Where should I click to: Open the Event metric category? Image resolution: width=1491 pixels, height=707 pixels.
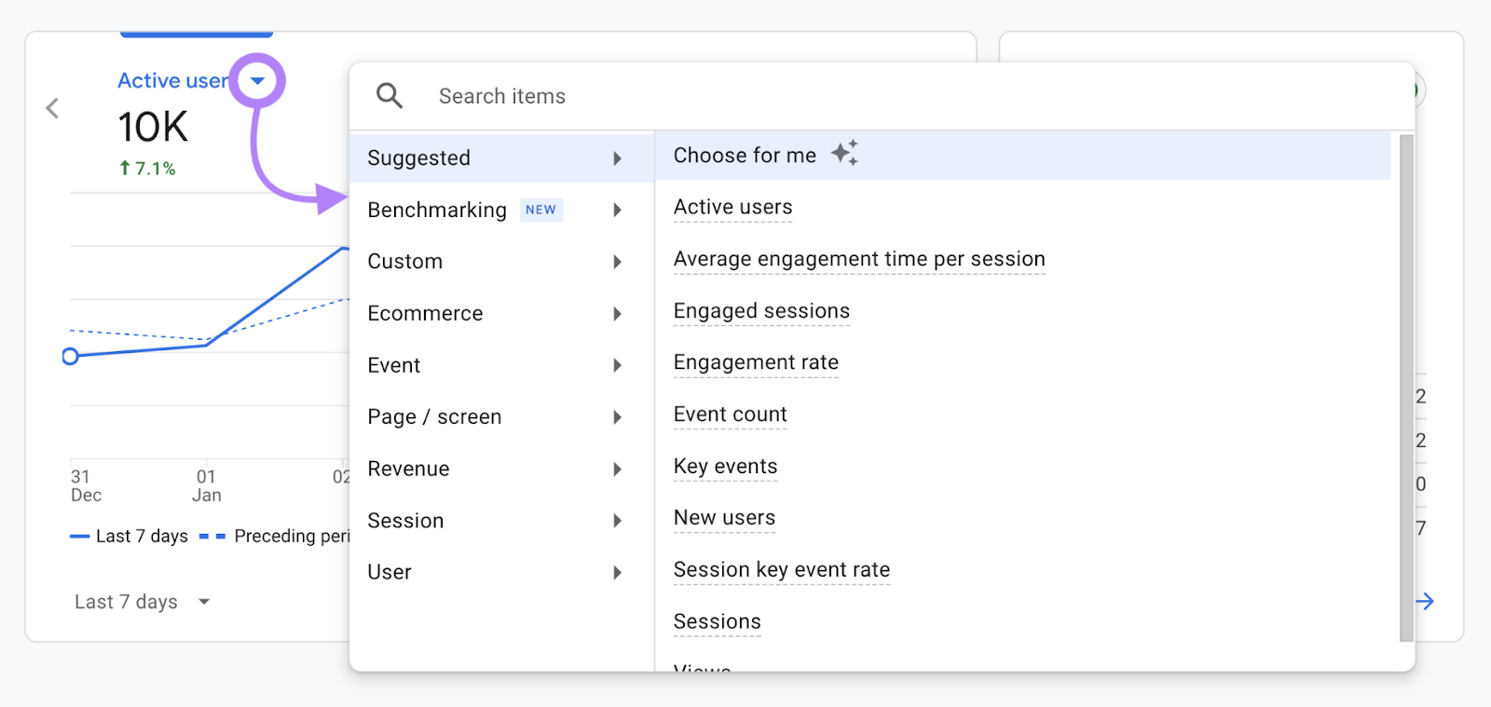394,366
